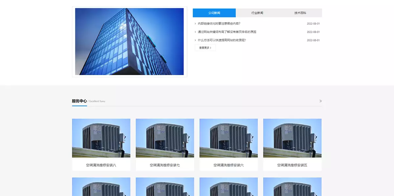Screen dimensions: 394x196
Task: Open the 空调清洗维修安装七 title link
Action: pyautogui.click(x=165, y=165)
